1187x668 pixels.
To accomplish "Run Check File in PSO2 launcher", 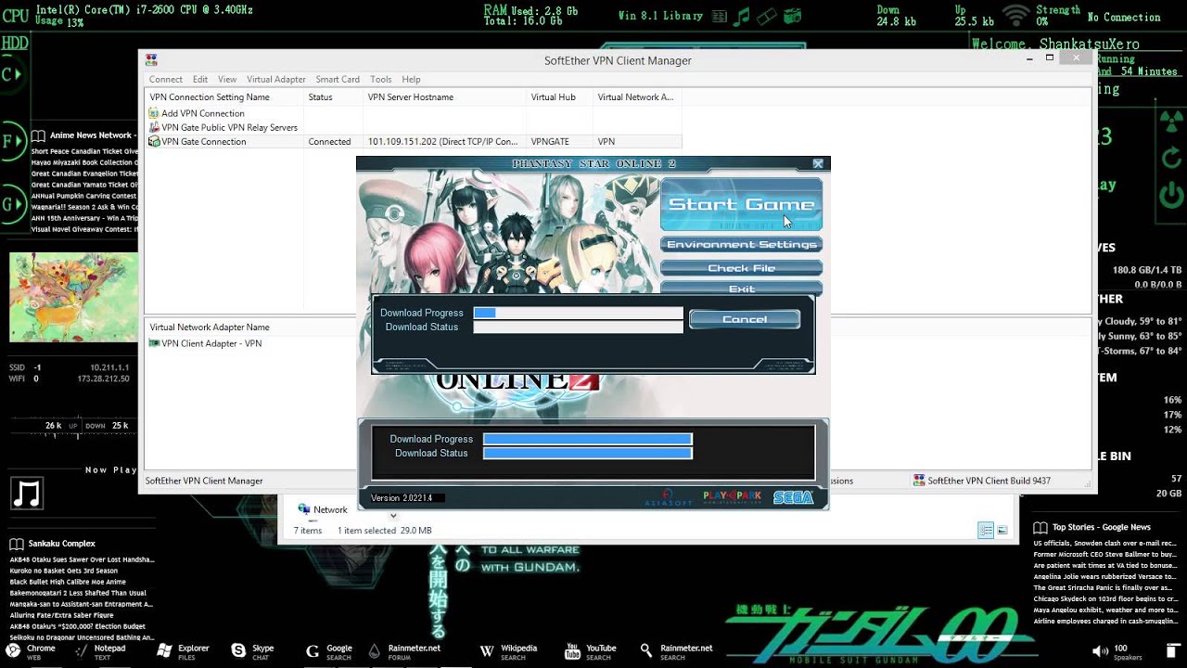I will [741, 268].
